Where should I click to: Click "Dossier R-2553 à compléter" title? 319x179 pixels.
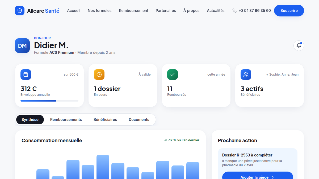[247, 155]
